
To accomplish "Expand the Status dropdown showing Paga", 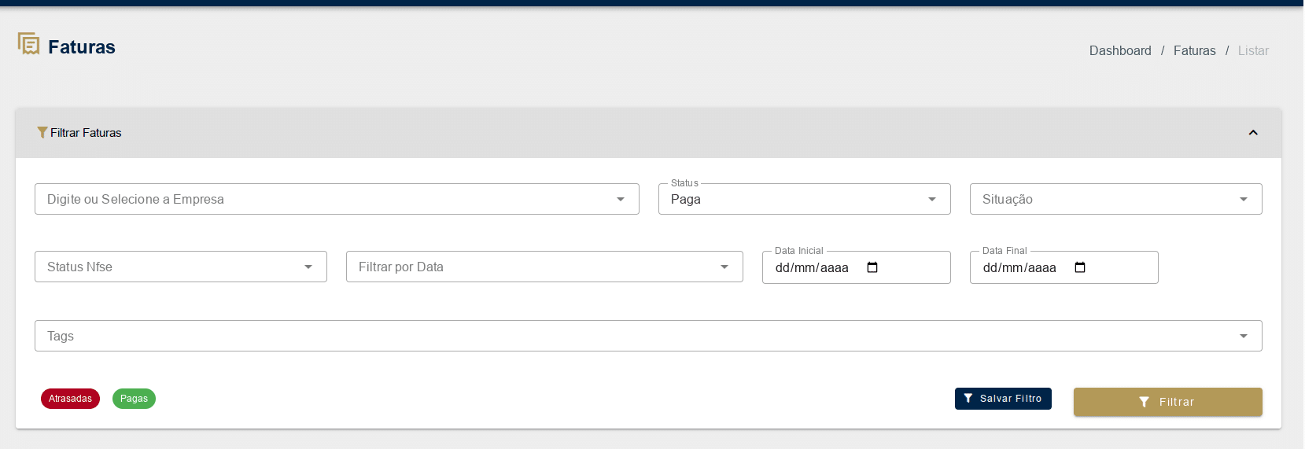I will 932,200.
